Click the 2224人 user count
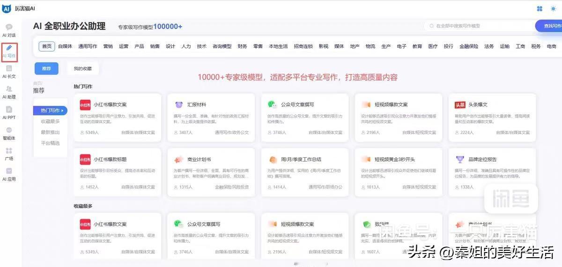562x267 pixels. pyautogui.click(x=464, y=133)
